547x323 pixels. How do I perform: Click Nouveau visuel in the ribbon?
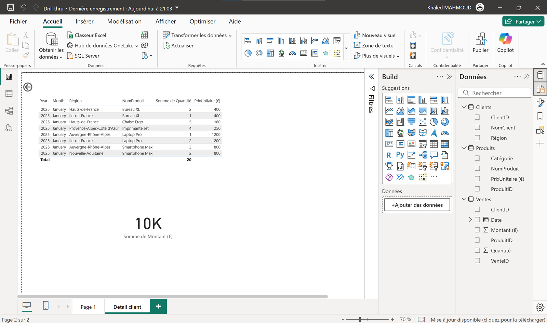click(375, 35)
